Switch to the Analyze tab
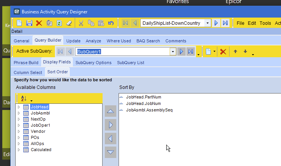The image size is (281, 166). coord(93,41)
